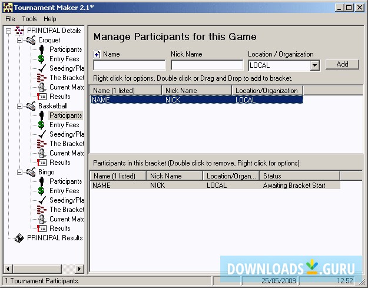
Task: Collapse the PRINCIPAL Details tree node
Action: (8, 31)
